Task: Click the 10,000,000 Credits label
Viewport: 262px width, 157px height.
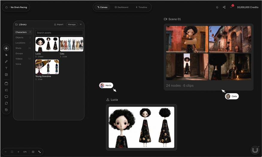Action: tap(248, 7)
